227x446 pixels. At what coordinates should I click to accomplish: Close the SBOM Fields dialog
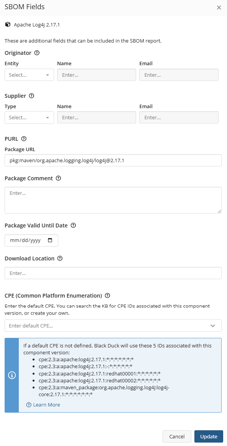tap(219, 8)
